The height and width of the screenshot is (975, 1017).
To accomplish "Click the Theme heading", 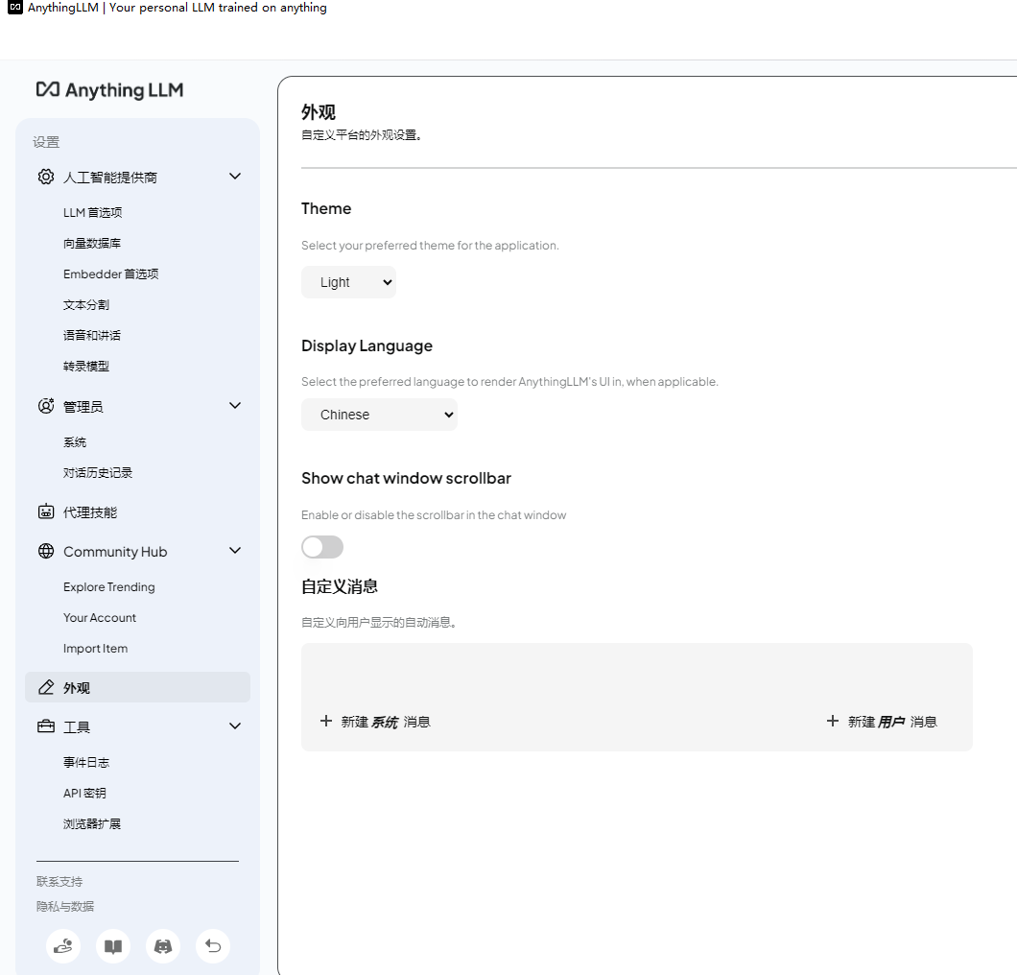I will tap(326, 208).
